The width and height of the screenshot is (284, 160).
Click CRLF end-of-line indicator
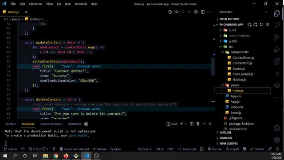[170, 149]
